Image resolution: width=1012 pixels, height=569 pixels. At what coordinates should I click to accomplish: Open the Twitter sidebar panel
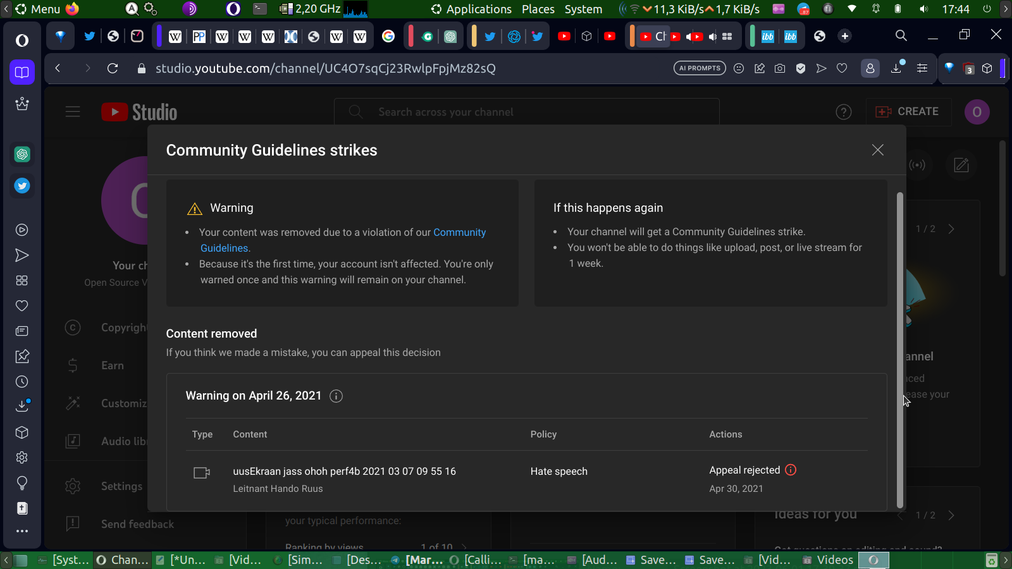pos(22,186)
